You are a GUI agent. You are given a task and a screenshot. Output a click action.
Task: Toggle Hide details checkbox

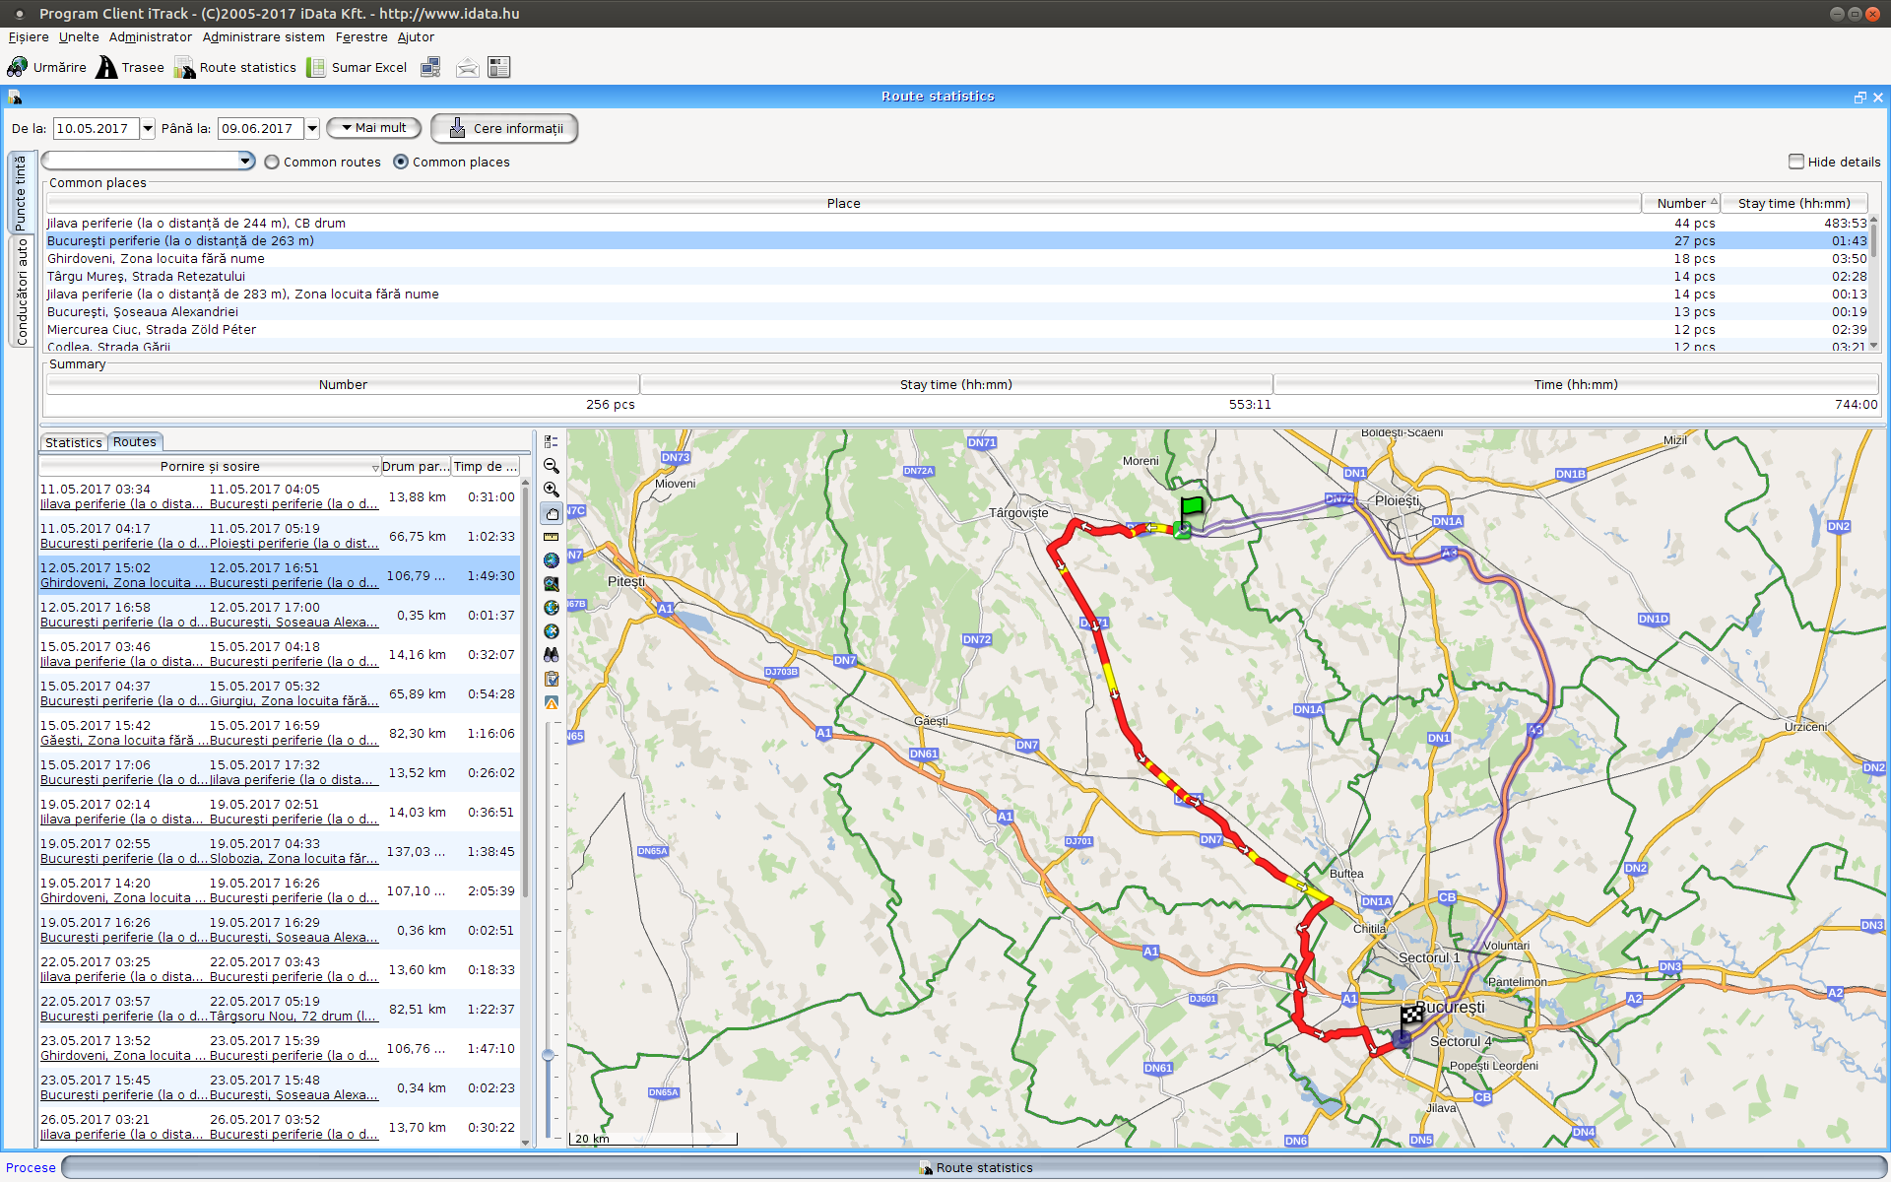[x=1796, y=162]
